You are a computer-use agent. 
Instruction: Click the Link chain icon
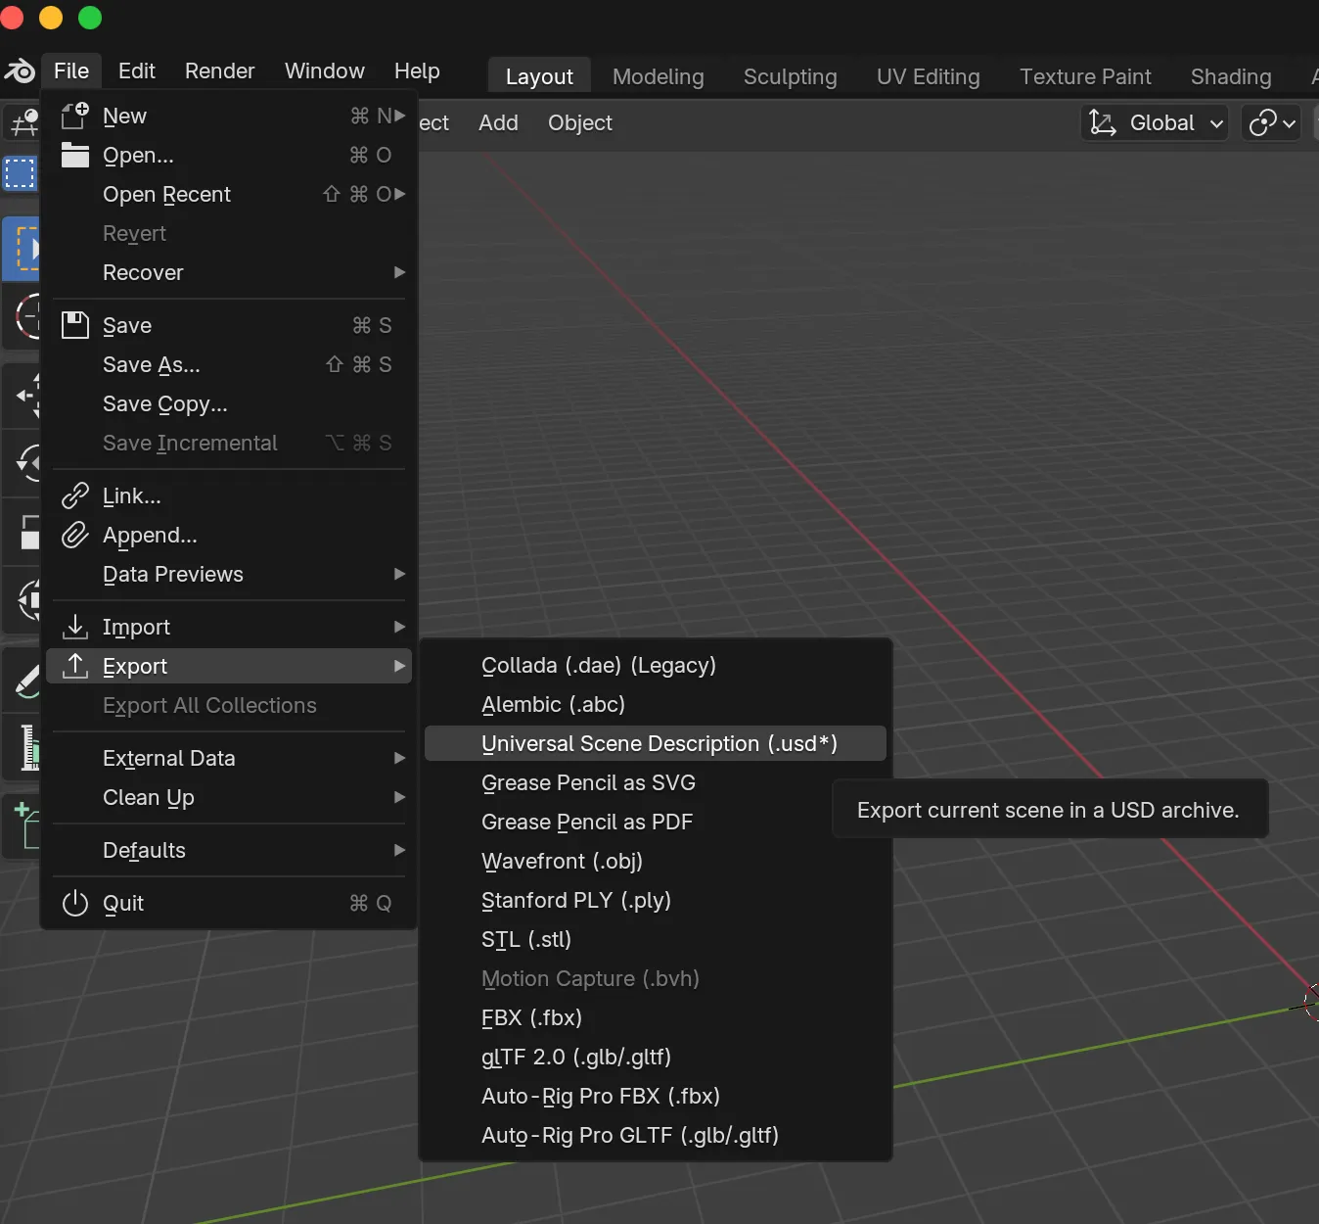tap(75, 495)
